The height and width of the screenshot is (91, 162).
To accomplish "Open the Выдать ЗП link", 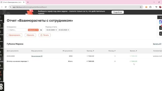I will pyautogui.click(x=157, y=44).
